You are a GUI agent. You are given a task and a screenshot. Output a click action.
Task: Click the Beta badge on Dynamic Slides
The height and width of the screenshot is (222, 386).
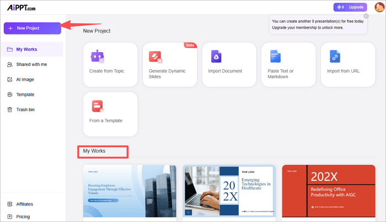tap(190, 45)
